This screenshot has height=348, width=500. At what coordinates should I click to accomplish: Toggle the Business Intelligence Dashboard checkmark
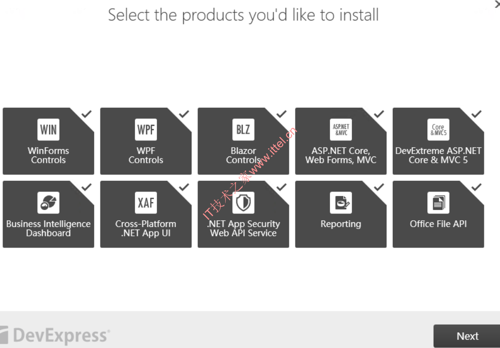(87, 187)
